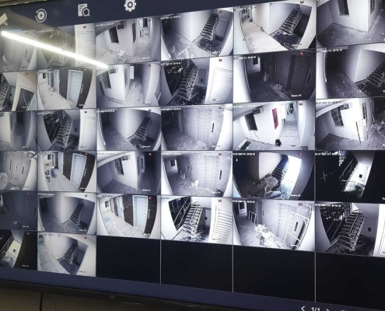Select fourth-row elevator lobby feed with small debris

coord(197,173)
